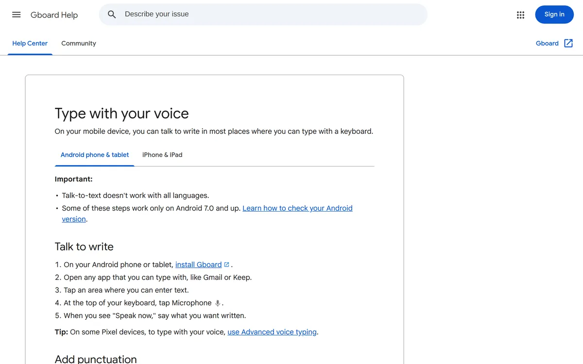Click the external-link icon after install Gboard
Screen dimensions: 583x364
click(x=226, y=265)
